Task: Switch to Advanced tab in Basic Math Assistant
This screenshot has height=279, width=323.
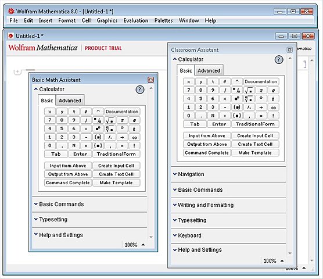Action: [70, 101]
